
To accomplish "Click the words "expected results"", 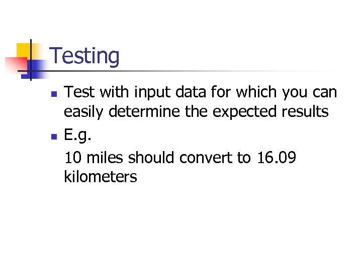I will [x=271, y=112].
